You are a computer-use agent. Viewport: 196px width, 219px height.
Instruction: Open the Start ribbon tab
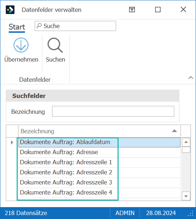(x=17, y=27)
